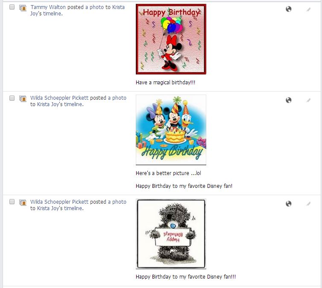This screenshot has width=322, height=288.
Task: Open globe privacy icon for teddy bear post
Action: [x=289, y=204]
